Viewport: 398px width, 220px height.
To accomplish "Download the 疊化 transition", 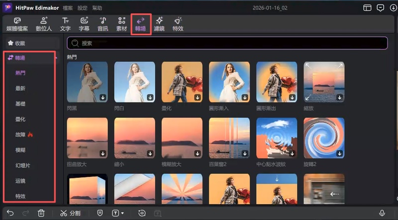I will tap(198, 97).
